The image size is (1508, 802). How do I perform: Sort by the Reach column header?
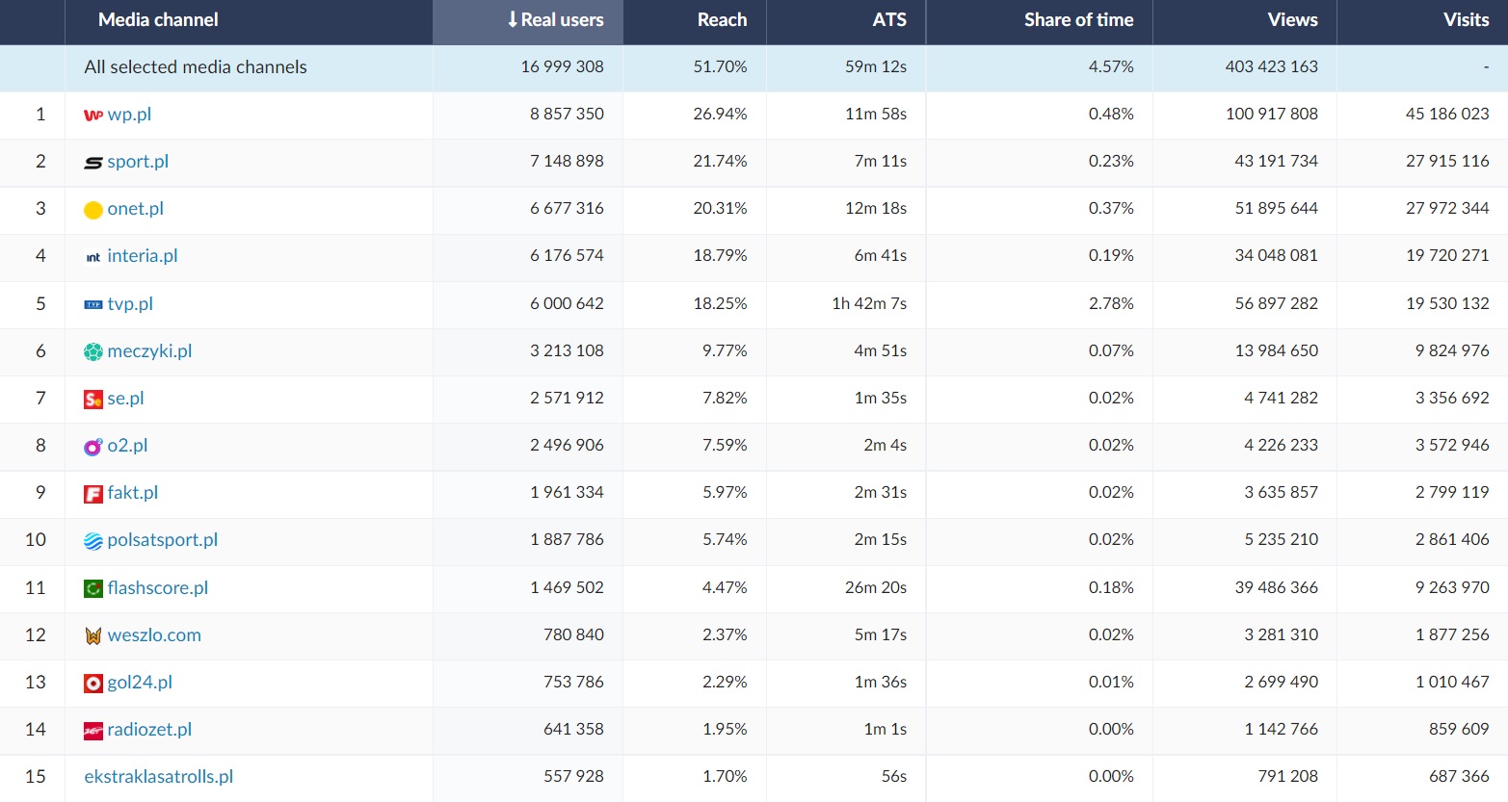point(722,20)
